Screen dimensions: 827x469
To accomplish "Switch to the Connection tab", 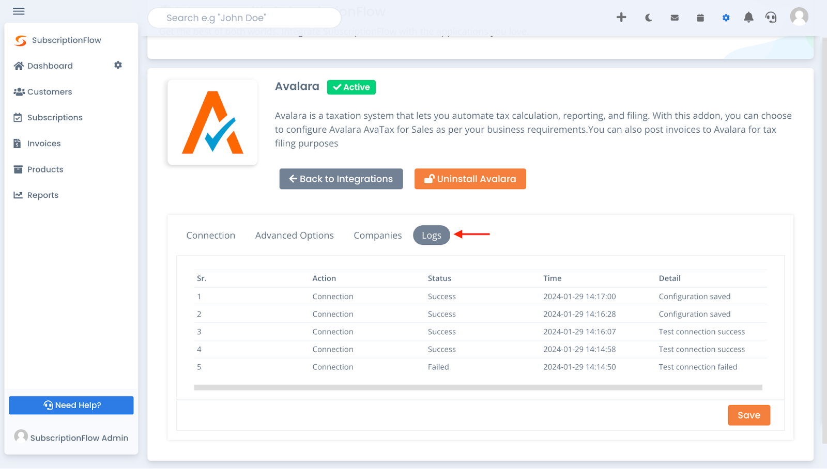I will (210, 235).
